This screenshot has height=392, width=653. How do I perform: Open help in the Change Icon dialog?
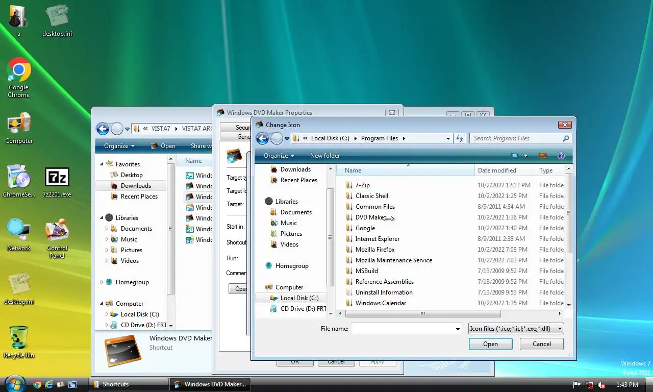pyautogui.click(x=561, y=156)
